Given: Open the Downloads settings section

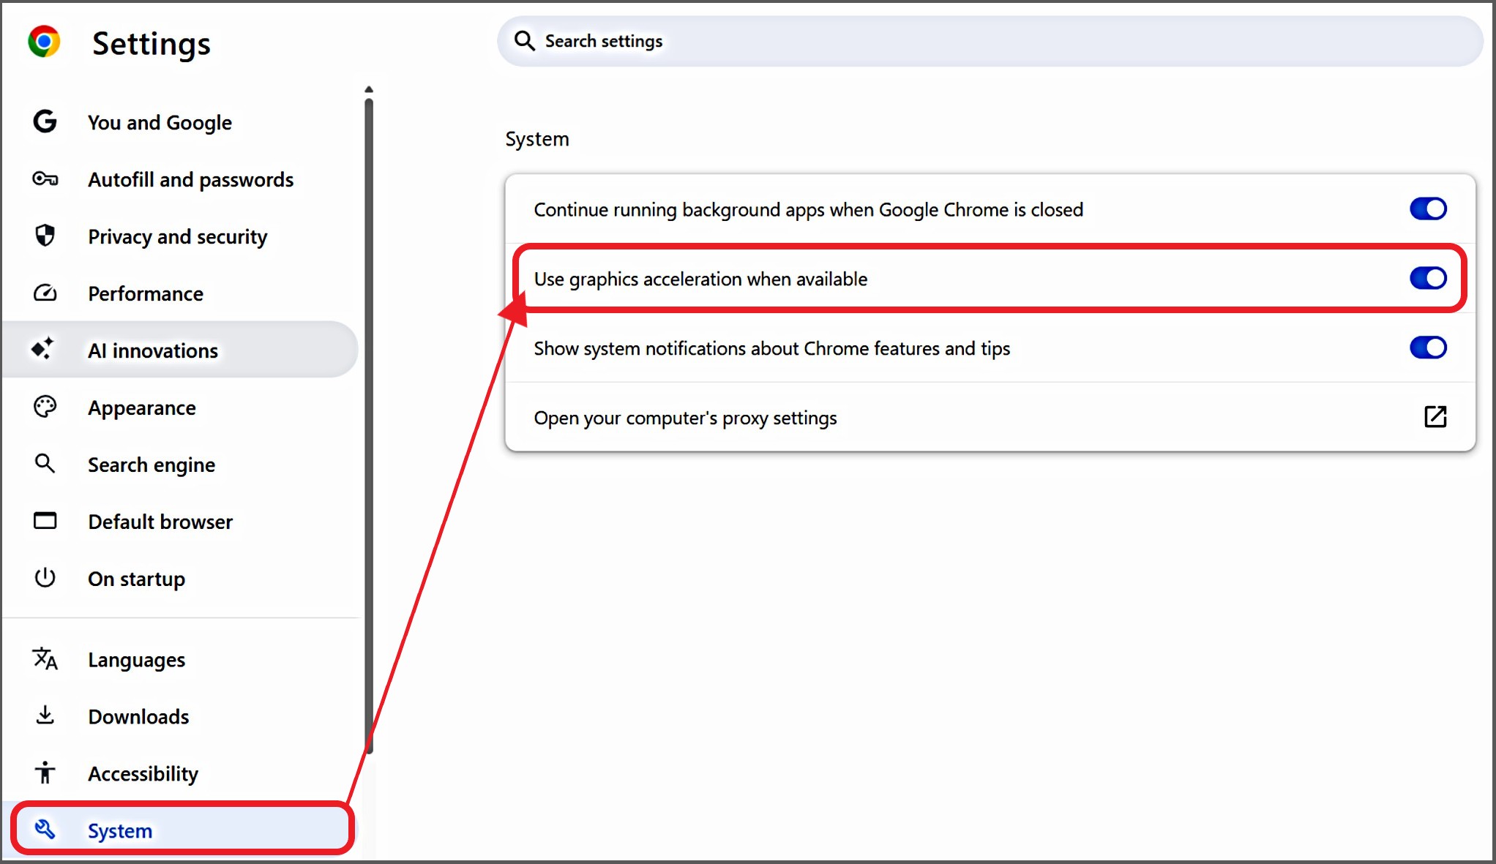Looking at the screenshot, I should [x=138, y=717].
